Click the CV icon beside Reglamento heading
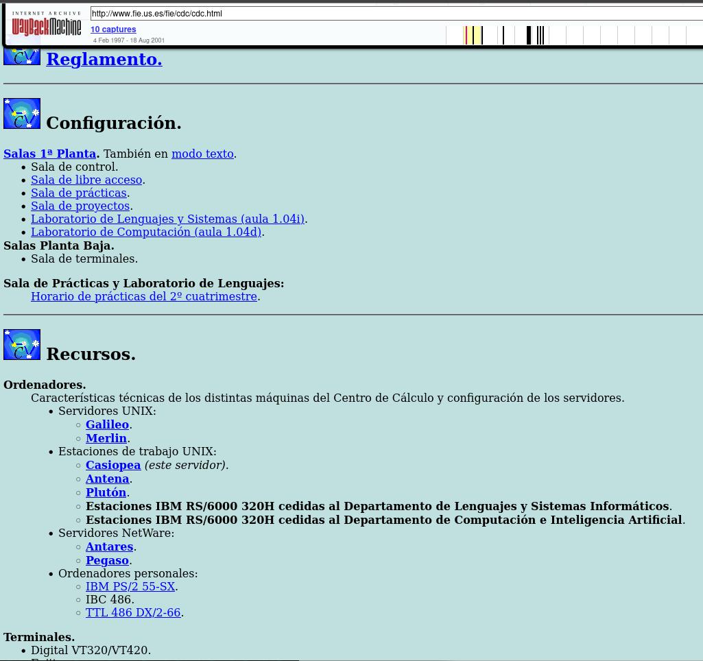Viewport: 703px width, 661px height. tap(22, 56)
